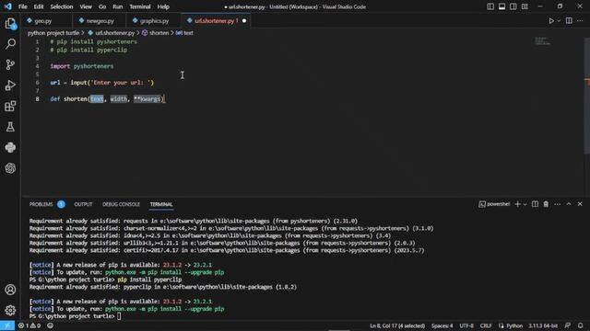The image size is (590, 331).
Task: Click 'Ln 8, Col 17' status entry
Action: pyautogui.click(x=397, y=325)
